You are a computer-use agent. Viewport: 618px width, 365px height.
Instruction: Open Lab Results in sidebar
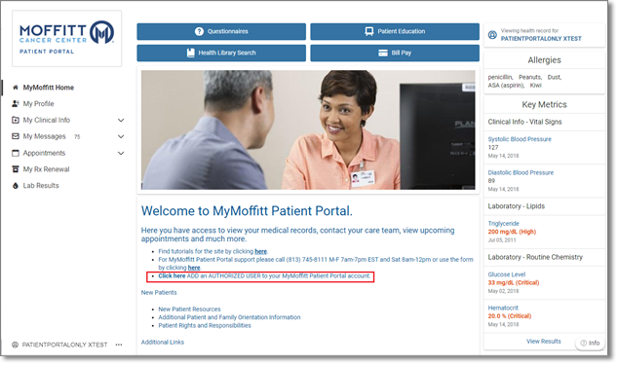click(x=41, y=186)
